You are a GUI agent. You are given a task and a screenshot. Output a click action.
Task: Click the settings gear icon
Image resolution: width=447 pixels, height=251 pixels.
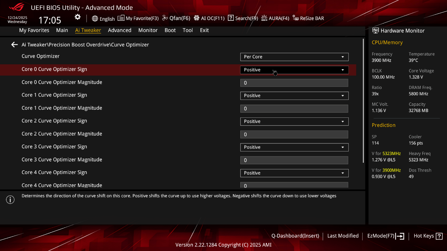78,17
